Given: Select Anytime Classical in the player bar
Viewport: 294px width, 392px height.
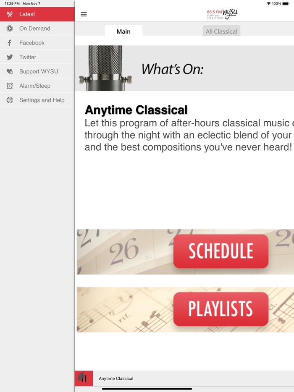Looking at the screenshot, I should 116,378.
